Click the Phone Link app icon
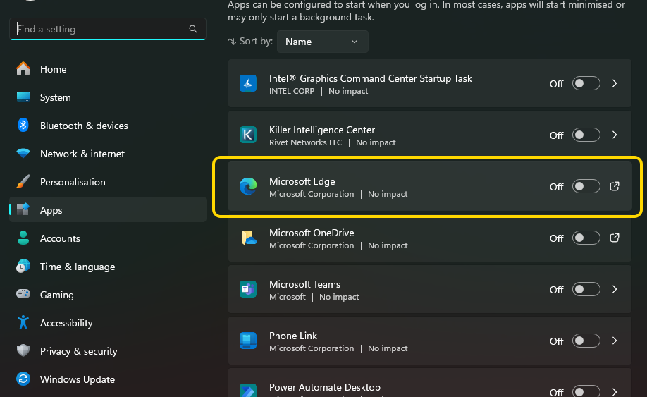 248,341
